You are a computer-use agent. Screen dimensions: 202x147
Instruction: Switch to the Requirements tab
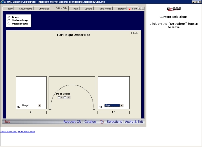[x=26, y=9]
